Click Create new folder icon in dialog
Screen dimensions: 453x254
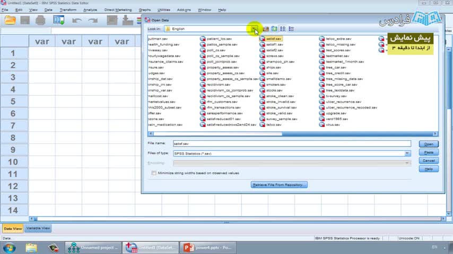click(x=274, y=29)
